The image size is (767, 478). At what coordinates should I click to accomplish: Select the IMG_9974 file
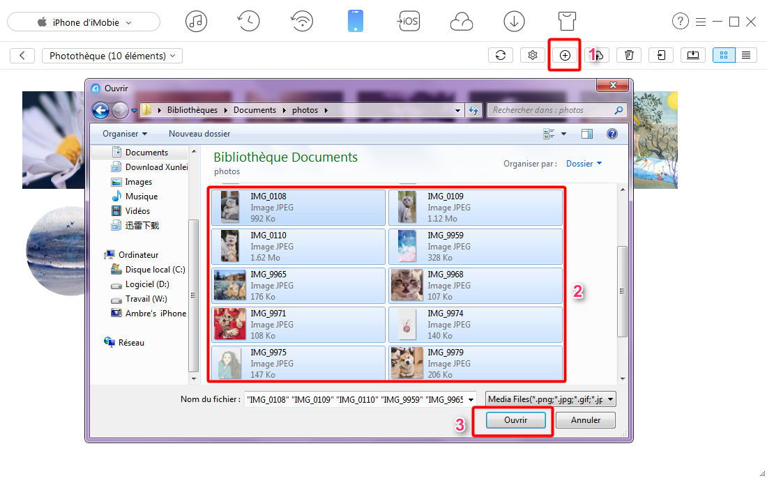(476, 325)
